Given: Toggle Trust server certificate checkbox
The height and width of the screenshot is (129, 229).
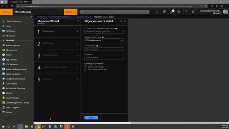Looking at the screenshot, I should pyautogui.click(x=86, y=70).
